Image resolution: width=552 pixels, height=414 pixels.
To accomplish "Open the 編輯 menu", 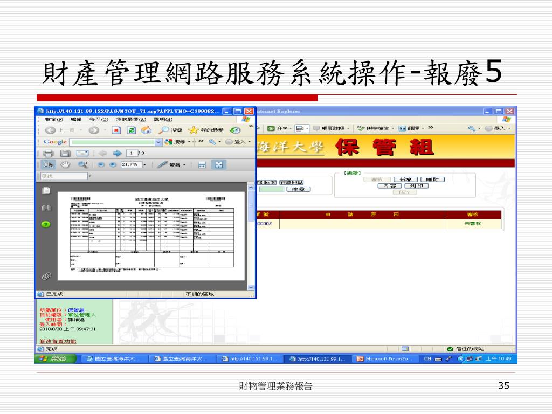I will (75, 119).
